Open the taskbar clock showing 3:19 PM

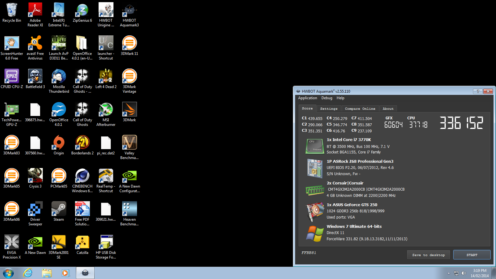pos(479,273)
